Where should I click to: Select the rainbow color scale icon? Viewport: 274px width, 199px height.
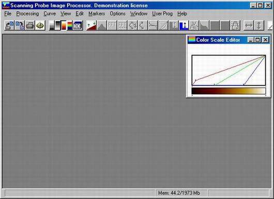[70, 25]
